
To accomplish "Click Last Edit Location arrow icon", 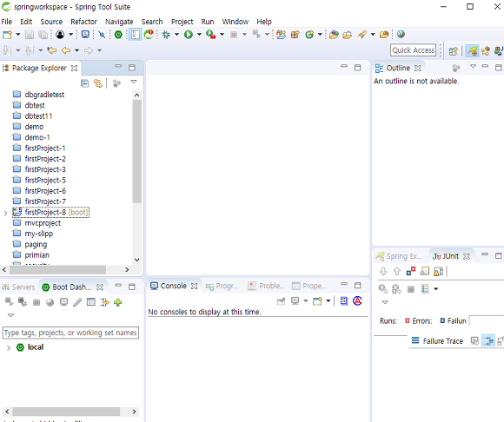I will pyautogui.click(x=52, y=50).
